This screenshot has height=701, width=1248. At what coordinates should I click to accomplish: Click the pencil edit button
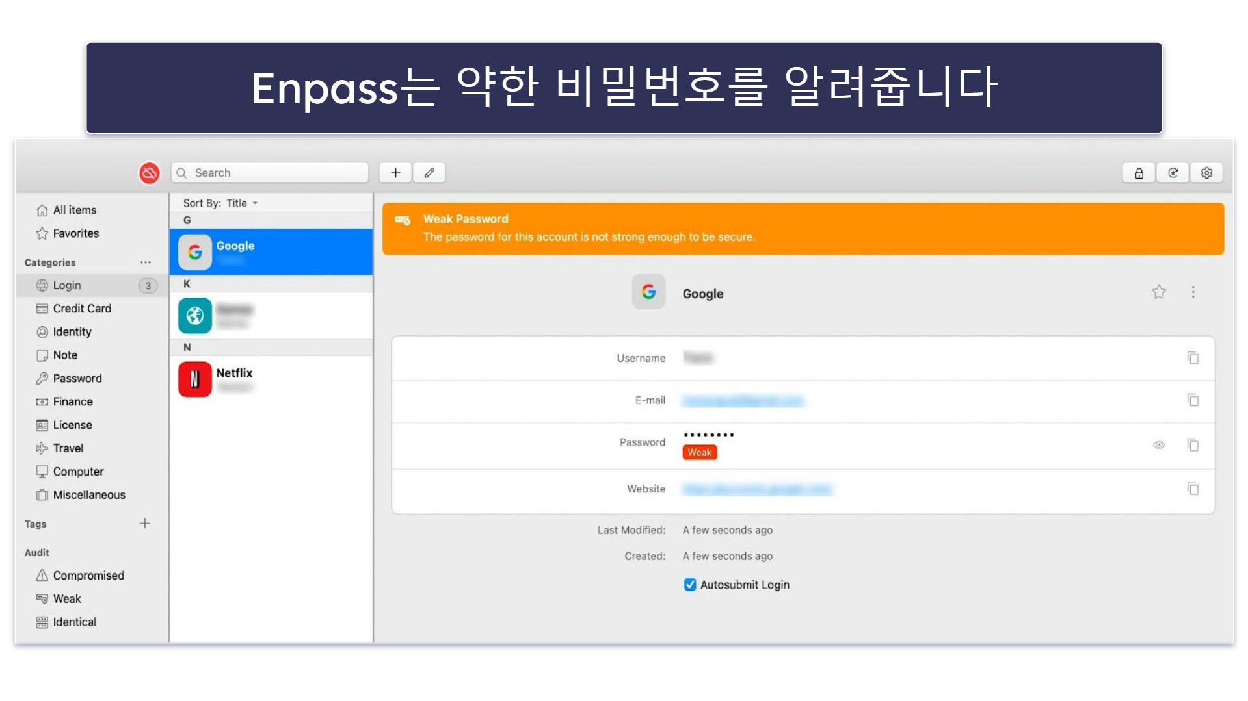pyautogui.click(x=429, y=173)
